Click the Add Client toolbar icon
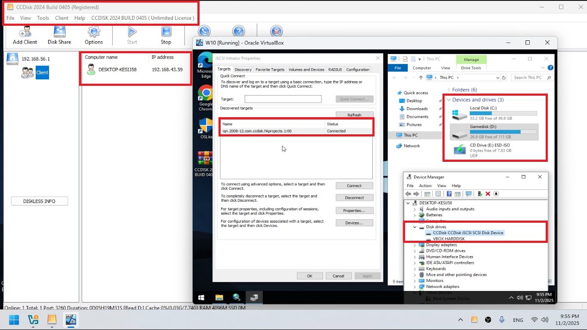Screen dimensions: 587x330 coord(25,32)
